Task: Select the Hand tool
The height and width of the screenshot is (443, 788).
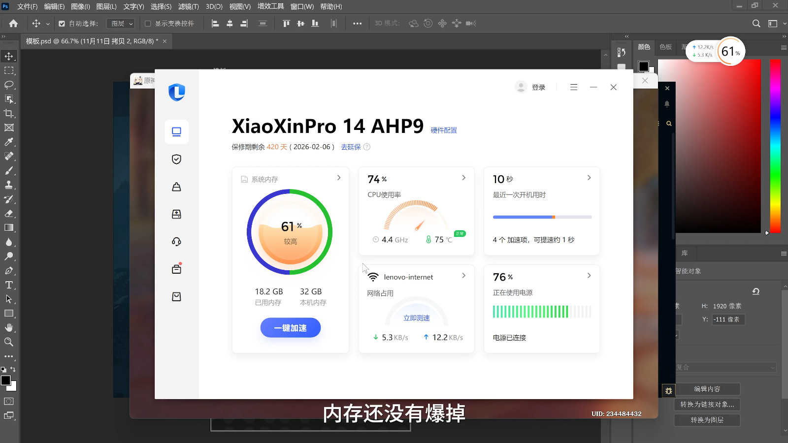Action: tap(9, 327)
